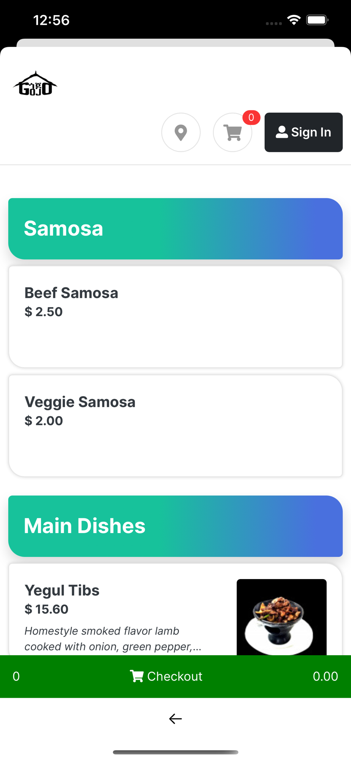Tap the person icon in Sign In
This screenshot has width=351, height=761.
point(281,132)
